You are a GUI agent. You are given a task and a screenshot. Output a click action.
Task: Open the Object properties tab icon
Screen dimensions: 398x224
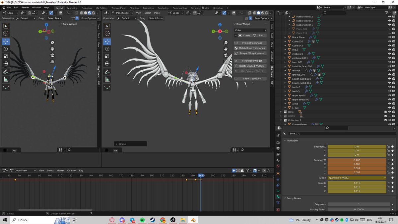(x=278, y=173)
